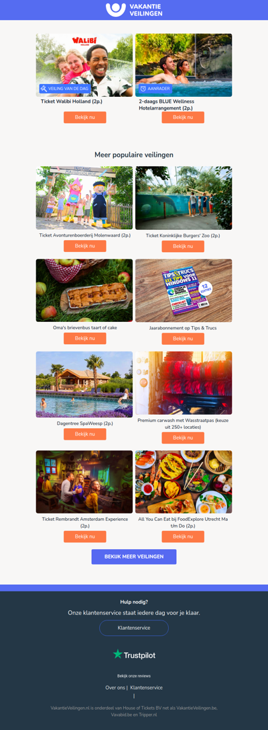Click Bekijk nu under BLUE Wellness Hotelarrangement
The width and height of the screenshot is (268, 730).
[183, 118]
